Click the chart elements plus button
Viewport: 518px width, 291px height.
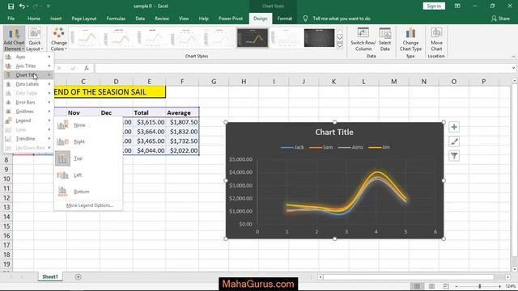[x=454, y=127]
